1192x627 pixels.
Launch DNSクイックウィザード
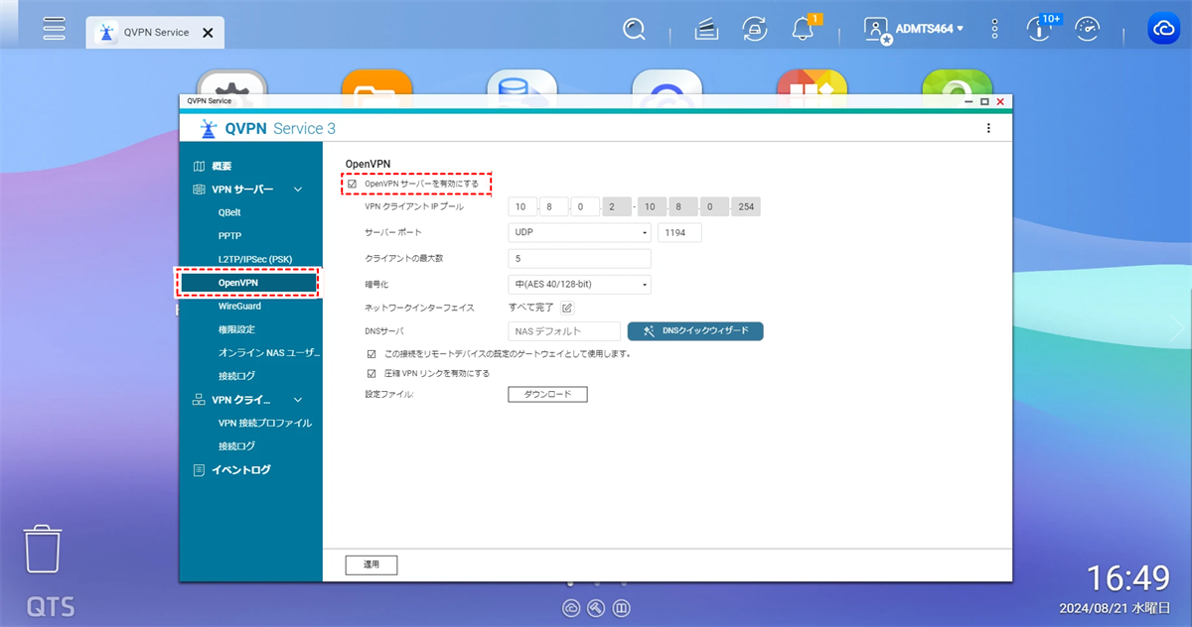695,331
